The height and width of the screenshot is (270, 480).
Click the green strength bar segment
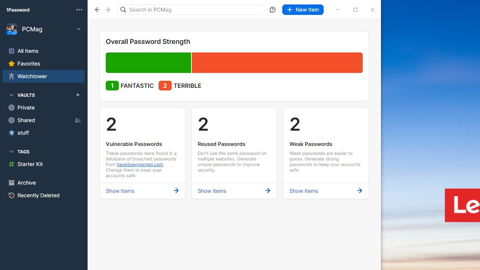tap(148, 63)
